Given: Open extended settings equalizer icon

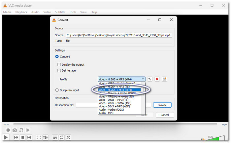Looking at the screenshot, I should (x=46, y=137).
